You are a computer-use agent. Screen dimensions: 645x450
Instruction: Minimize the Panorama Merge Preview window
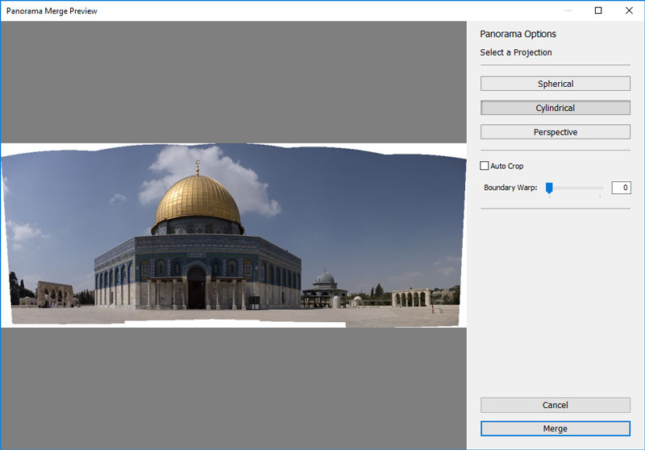coord(568,10)
